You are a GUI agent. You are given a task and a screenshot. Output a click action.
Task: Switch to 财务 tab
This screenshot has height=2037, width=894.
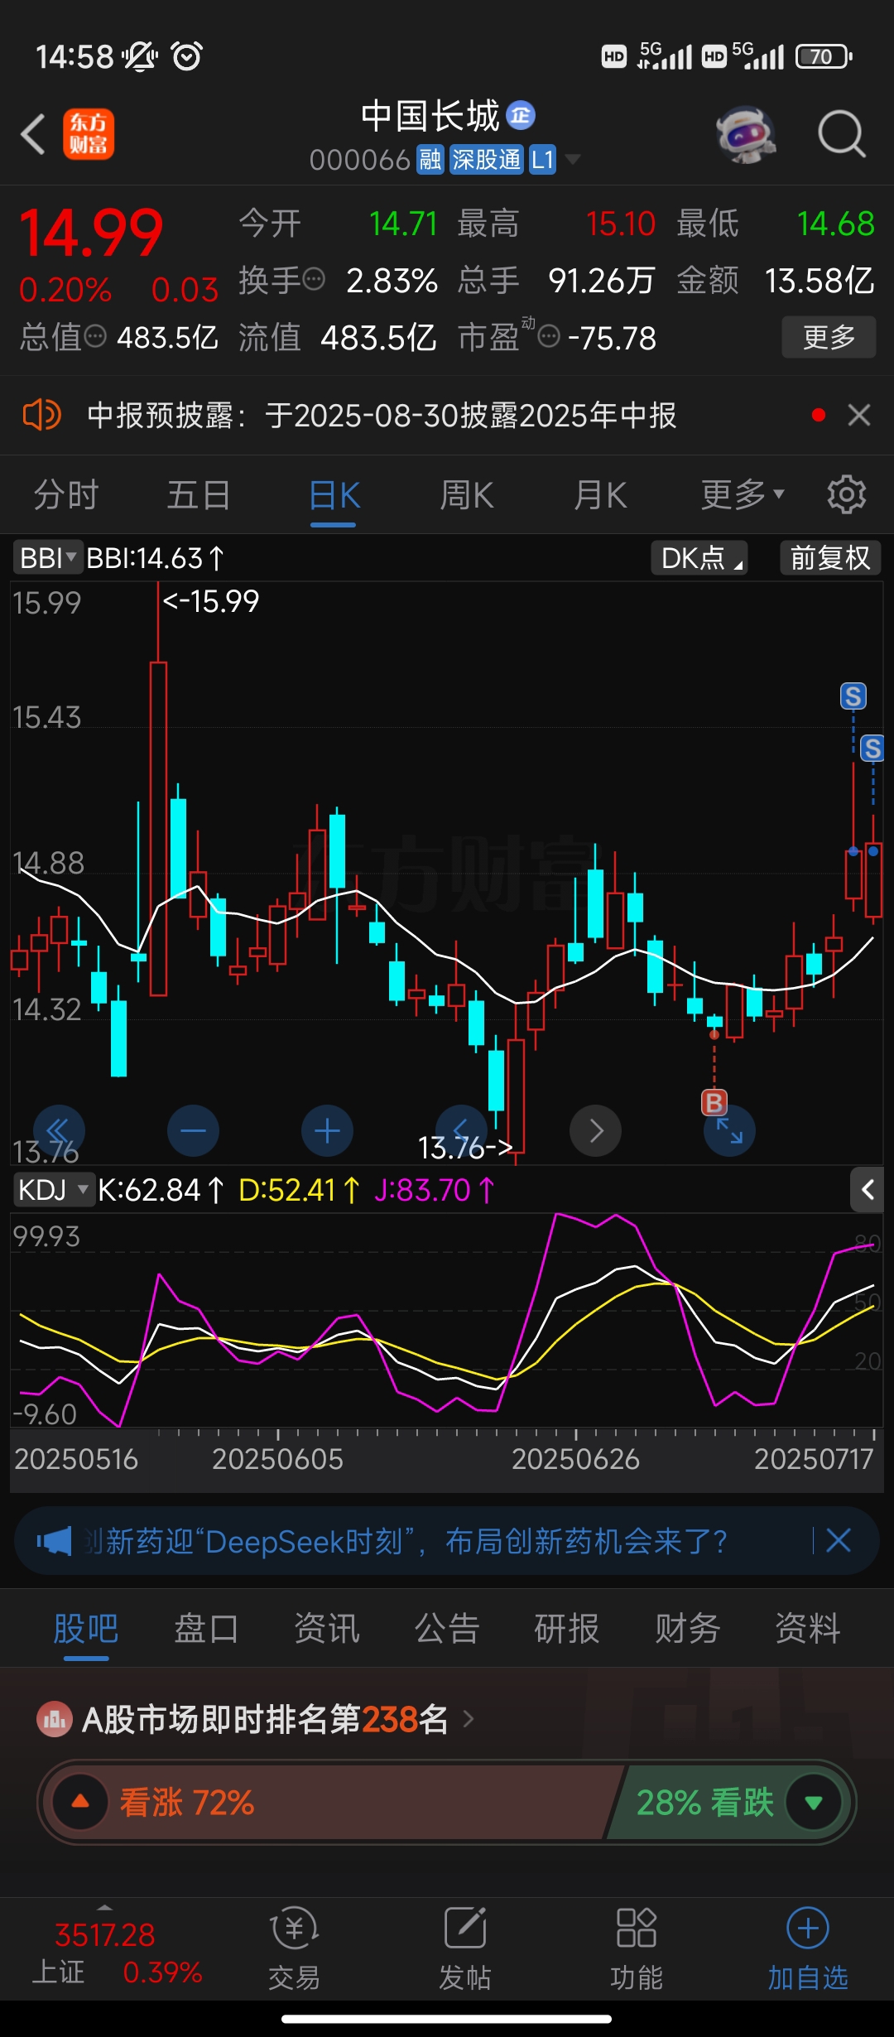(x=688, y=1629)
